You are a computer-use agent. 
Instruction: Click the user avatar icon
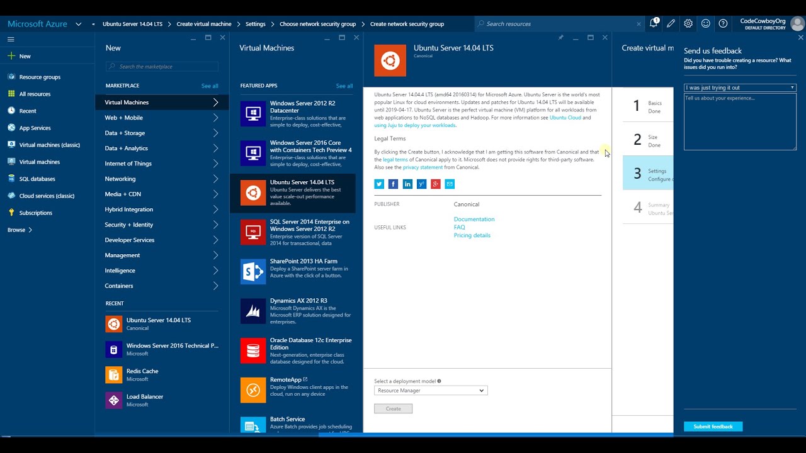coord(797,24)
